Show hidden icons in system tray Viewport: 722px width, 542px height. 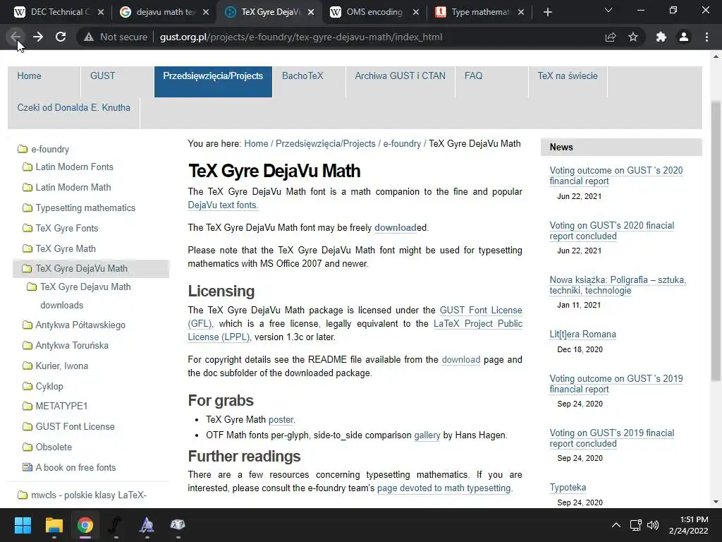[616, 525]
